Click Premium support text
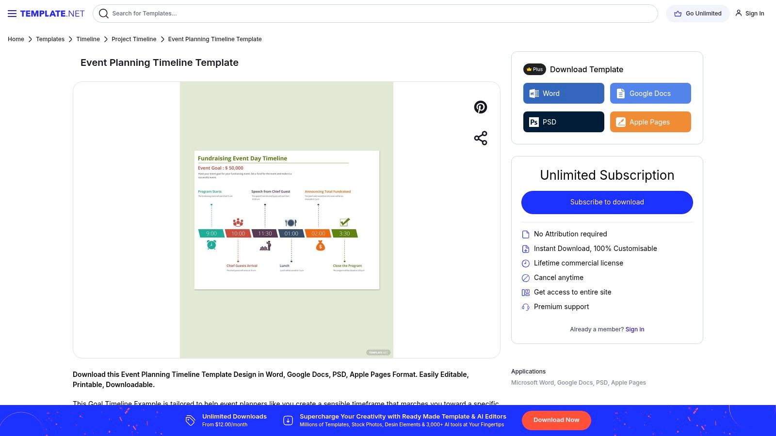Image resolution: width=776 pixels, height=436 pixels. click(561, 307)
